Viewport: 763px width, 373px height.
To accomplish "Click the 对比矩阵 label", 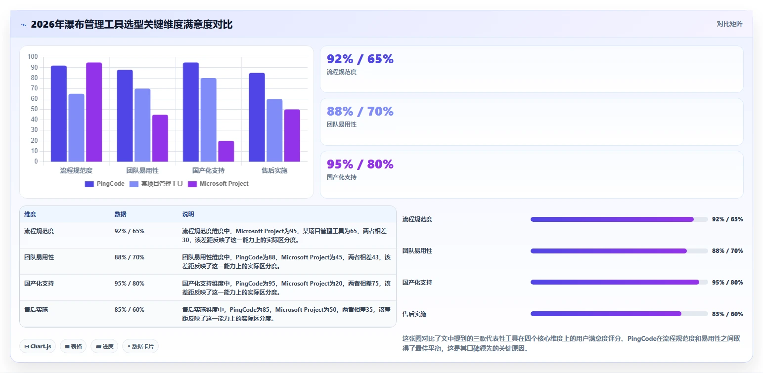I will (729, 24).
